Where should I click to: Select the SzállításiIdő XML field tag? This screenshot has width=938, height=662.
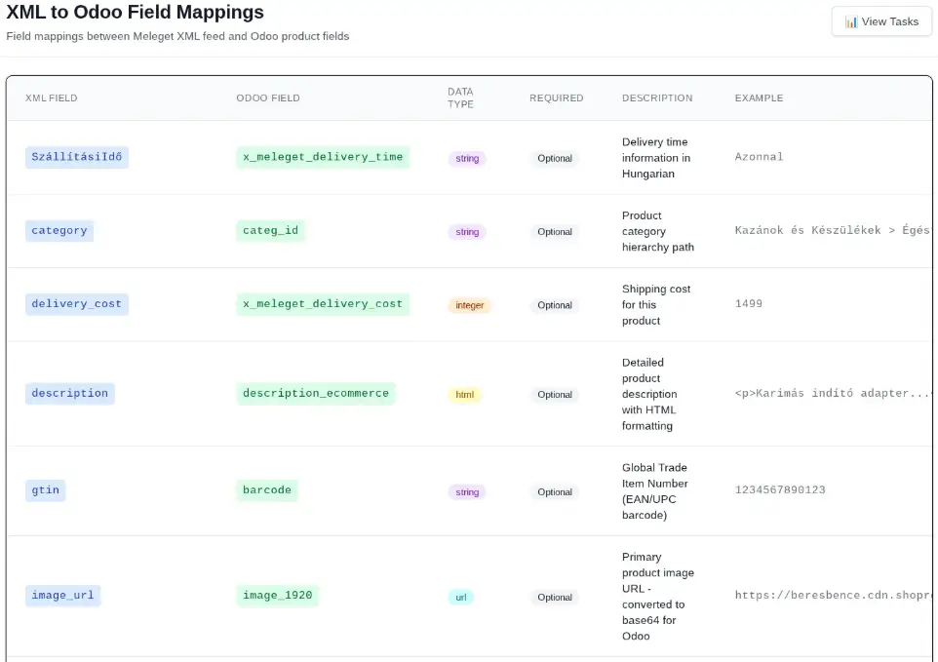[77, 157]
